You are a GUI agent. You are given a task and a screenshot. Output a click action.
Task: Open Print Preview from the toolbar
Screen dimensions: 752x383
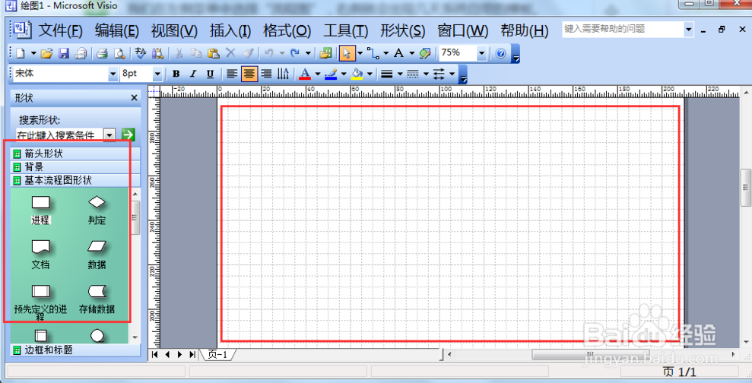pyautogui.click(x=119, y=53)
